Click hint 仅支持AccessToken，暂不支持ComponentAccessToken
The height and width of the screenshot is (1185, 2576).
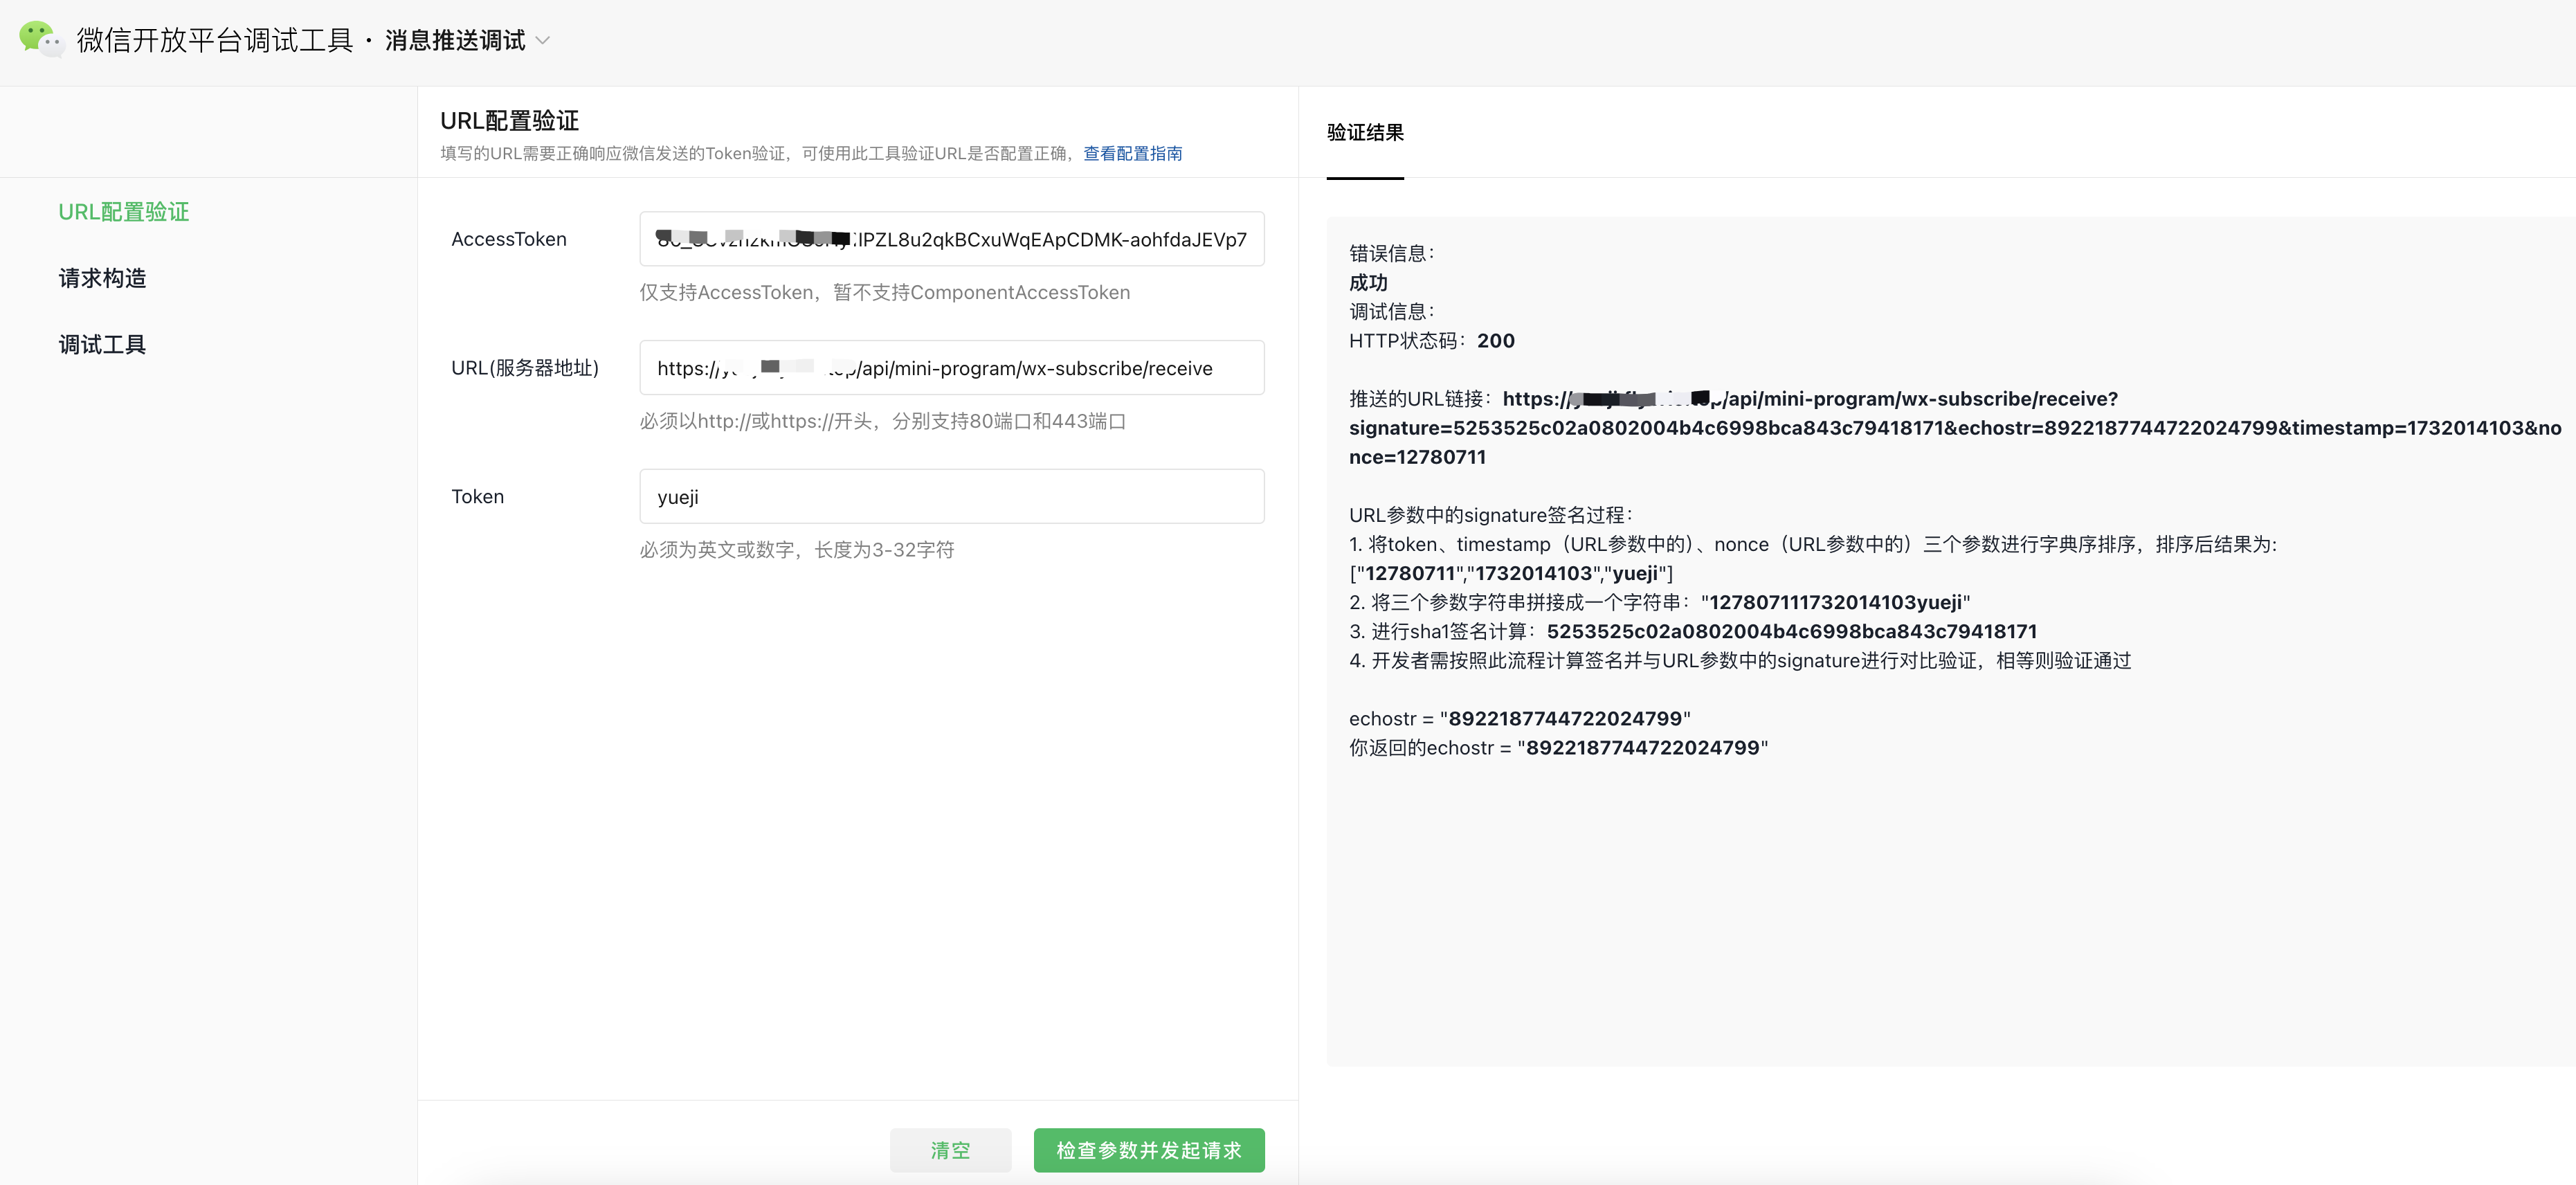pyautogui.click(x=884, y=292)
